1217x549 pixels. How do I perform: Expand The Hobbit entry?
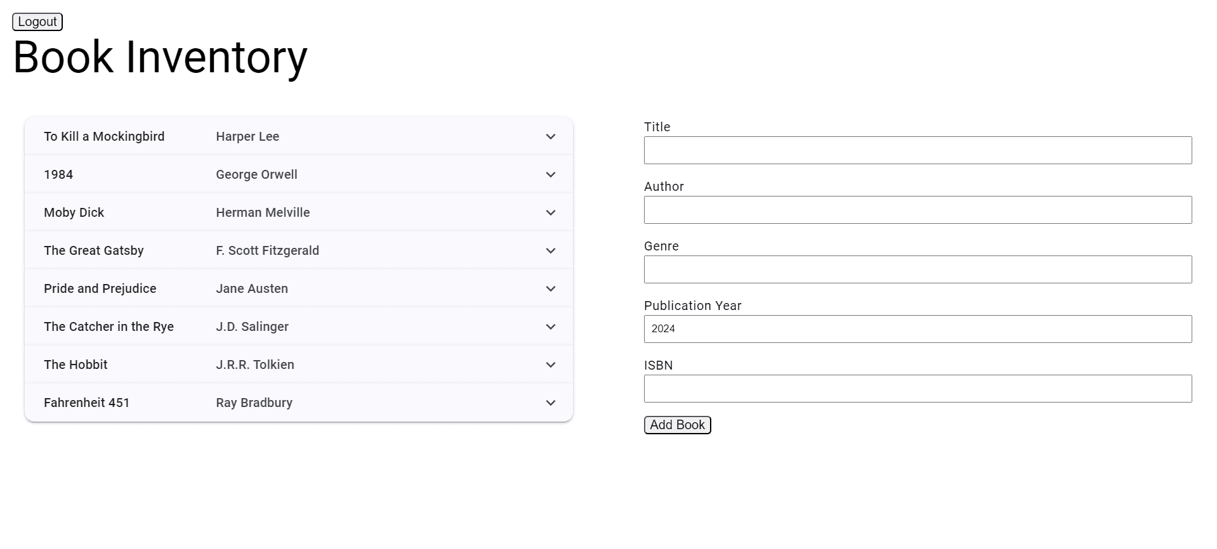point(551,365)
